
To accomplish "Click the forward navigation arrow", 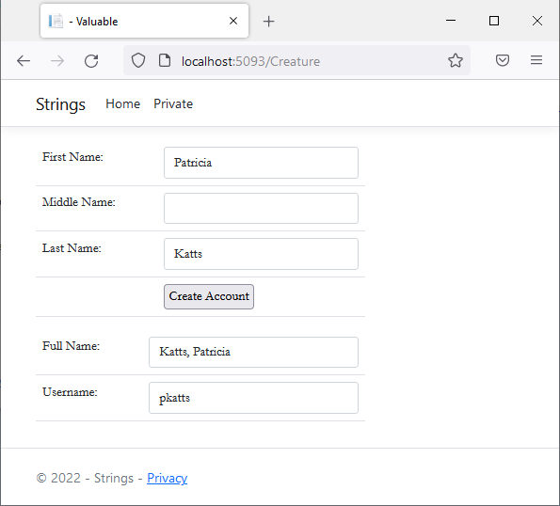I will [x=57, y=61].
